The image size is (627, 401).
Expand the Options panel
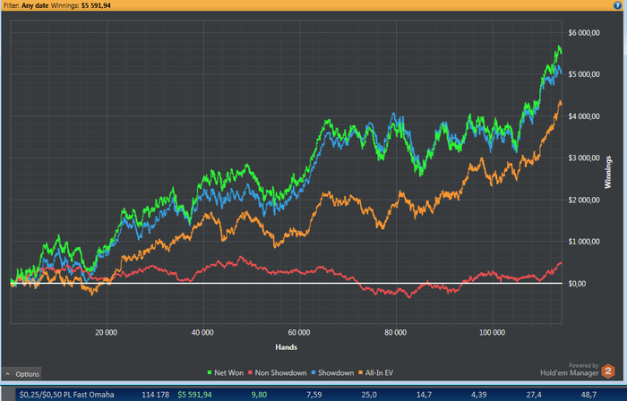21,374
